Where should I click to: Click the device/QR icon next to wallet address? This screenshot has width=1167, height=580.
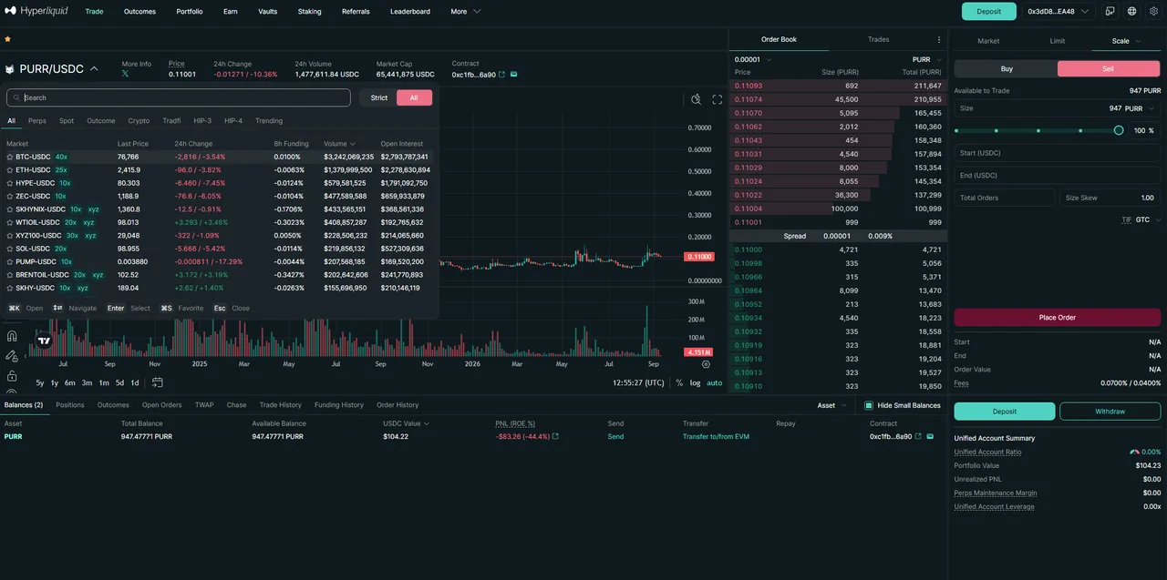[1110, 12]
